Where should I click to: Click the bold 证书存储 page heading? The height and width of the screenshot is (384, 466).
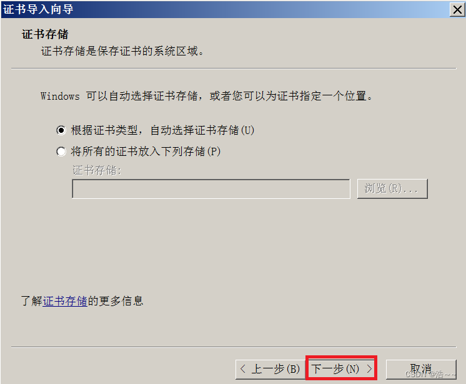(x=45, y=34)
